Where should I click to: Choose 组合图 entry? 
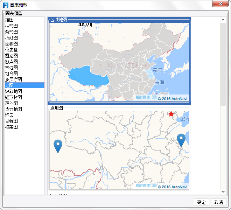point(24,73)
